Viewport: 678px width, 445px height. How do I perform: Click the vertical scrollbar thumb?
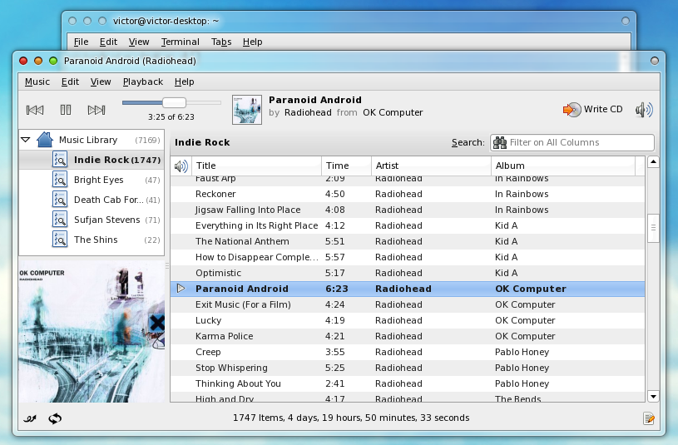[653, 228]
